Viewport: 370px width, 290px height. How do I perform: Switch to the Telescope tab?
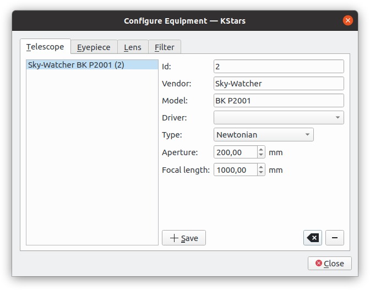point(45,46)
